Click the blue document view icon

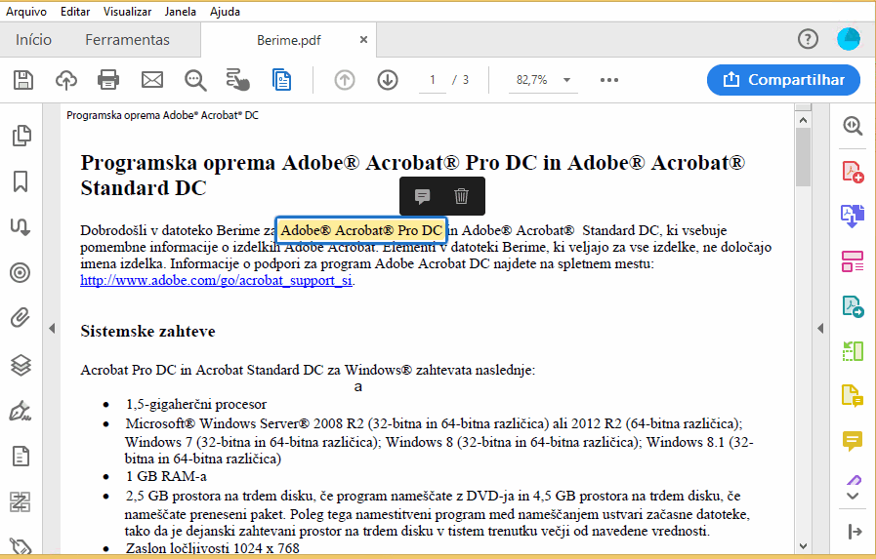(281, 80)
